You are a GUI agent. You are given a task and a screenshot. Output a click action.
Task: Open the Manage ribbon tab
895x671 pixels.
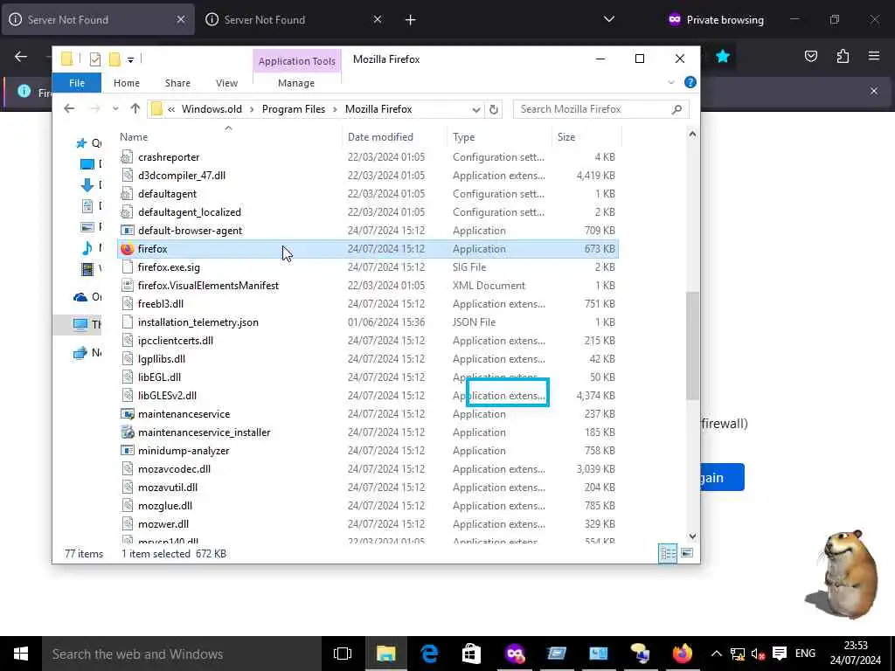pos(296,83)
